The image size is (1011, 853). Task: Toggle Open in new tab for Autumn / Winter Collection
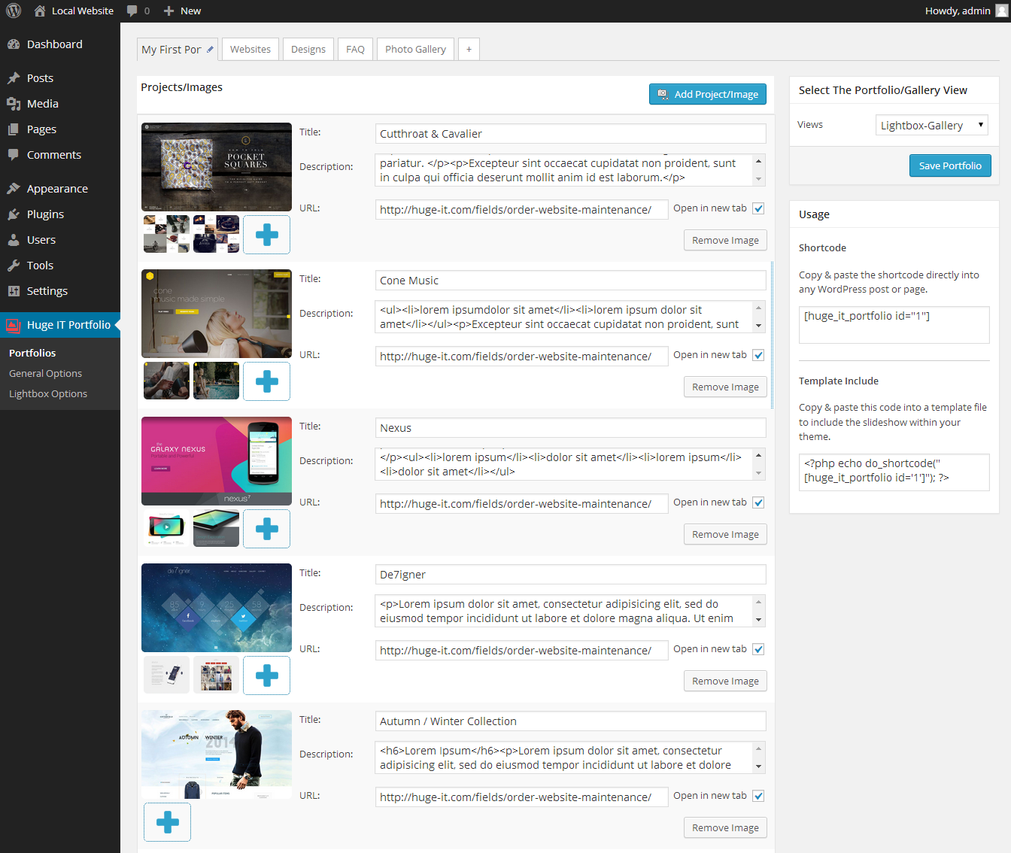[x=758, y=797]
